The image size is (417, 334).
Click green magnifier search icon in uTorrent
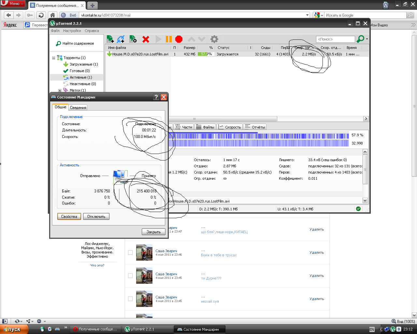[x=360, y=39]
